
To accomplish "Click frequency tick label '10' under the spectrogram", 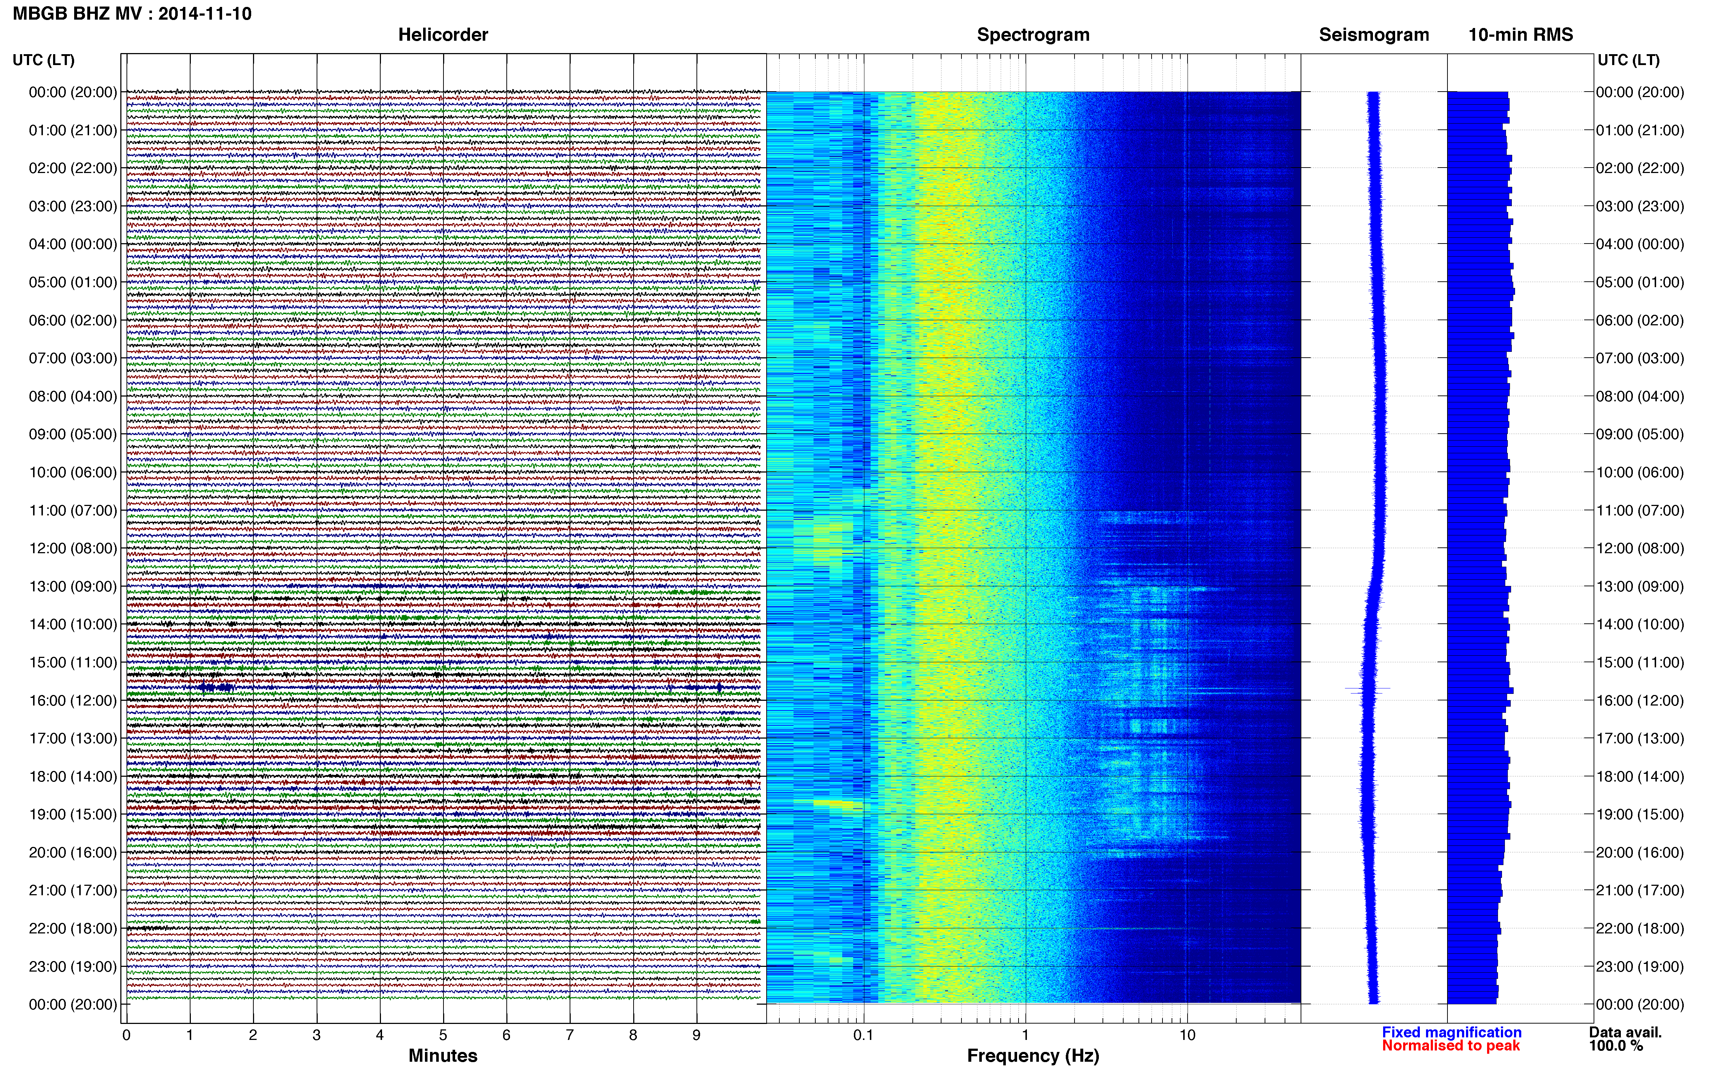I will 1187,1036.
